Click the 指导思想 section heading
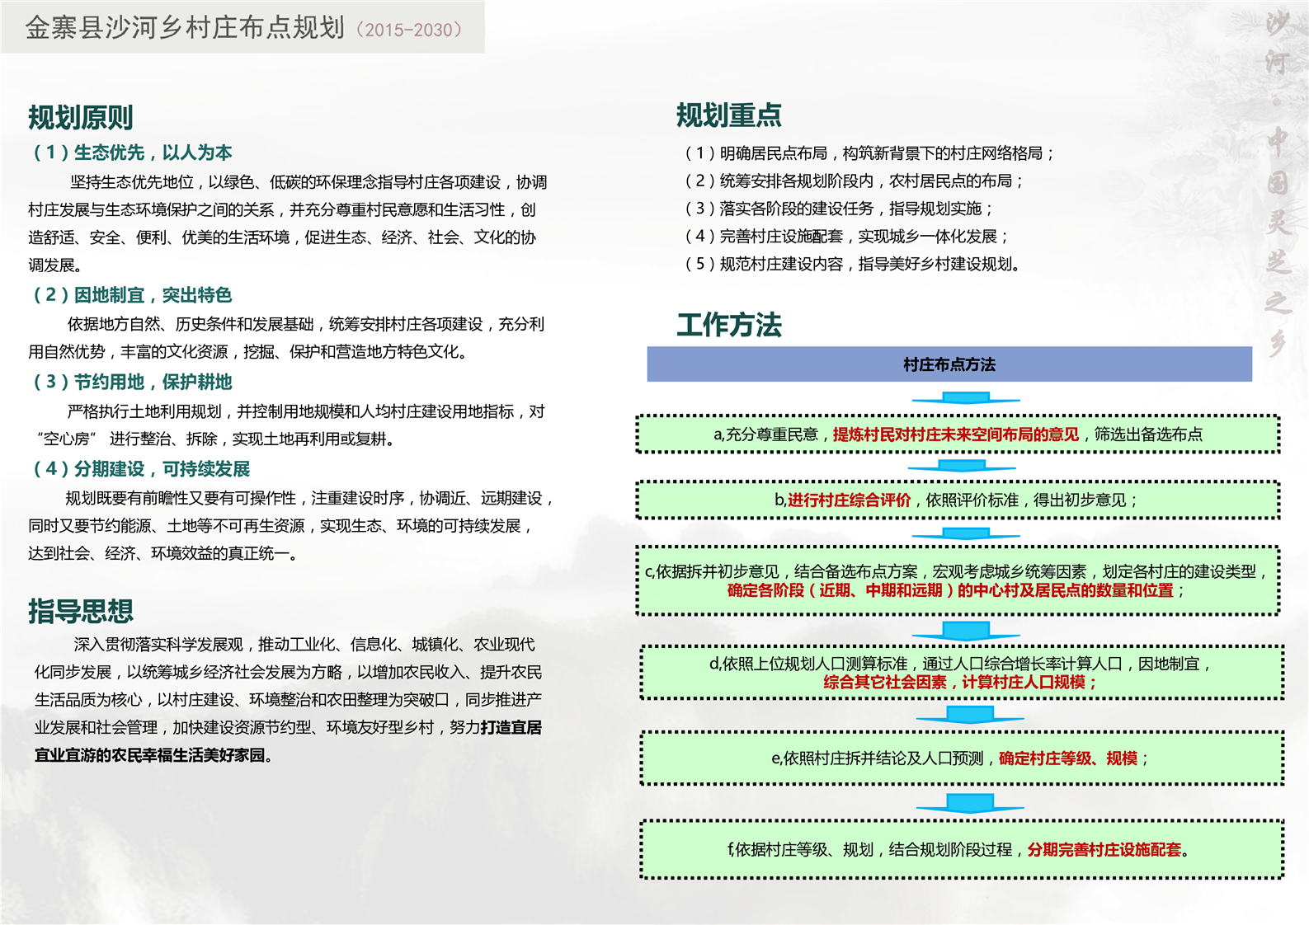The image size is (1309, 925). click(81, 611)
